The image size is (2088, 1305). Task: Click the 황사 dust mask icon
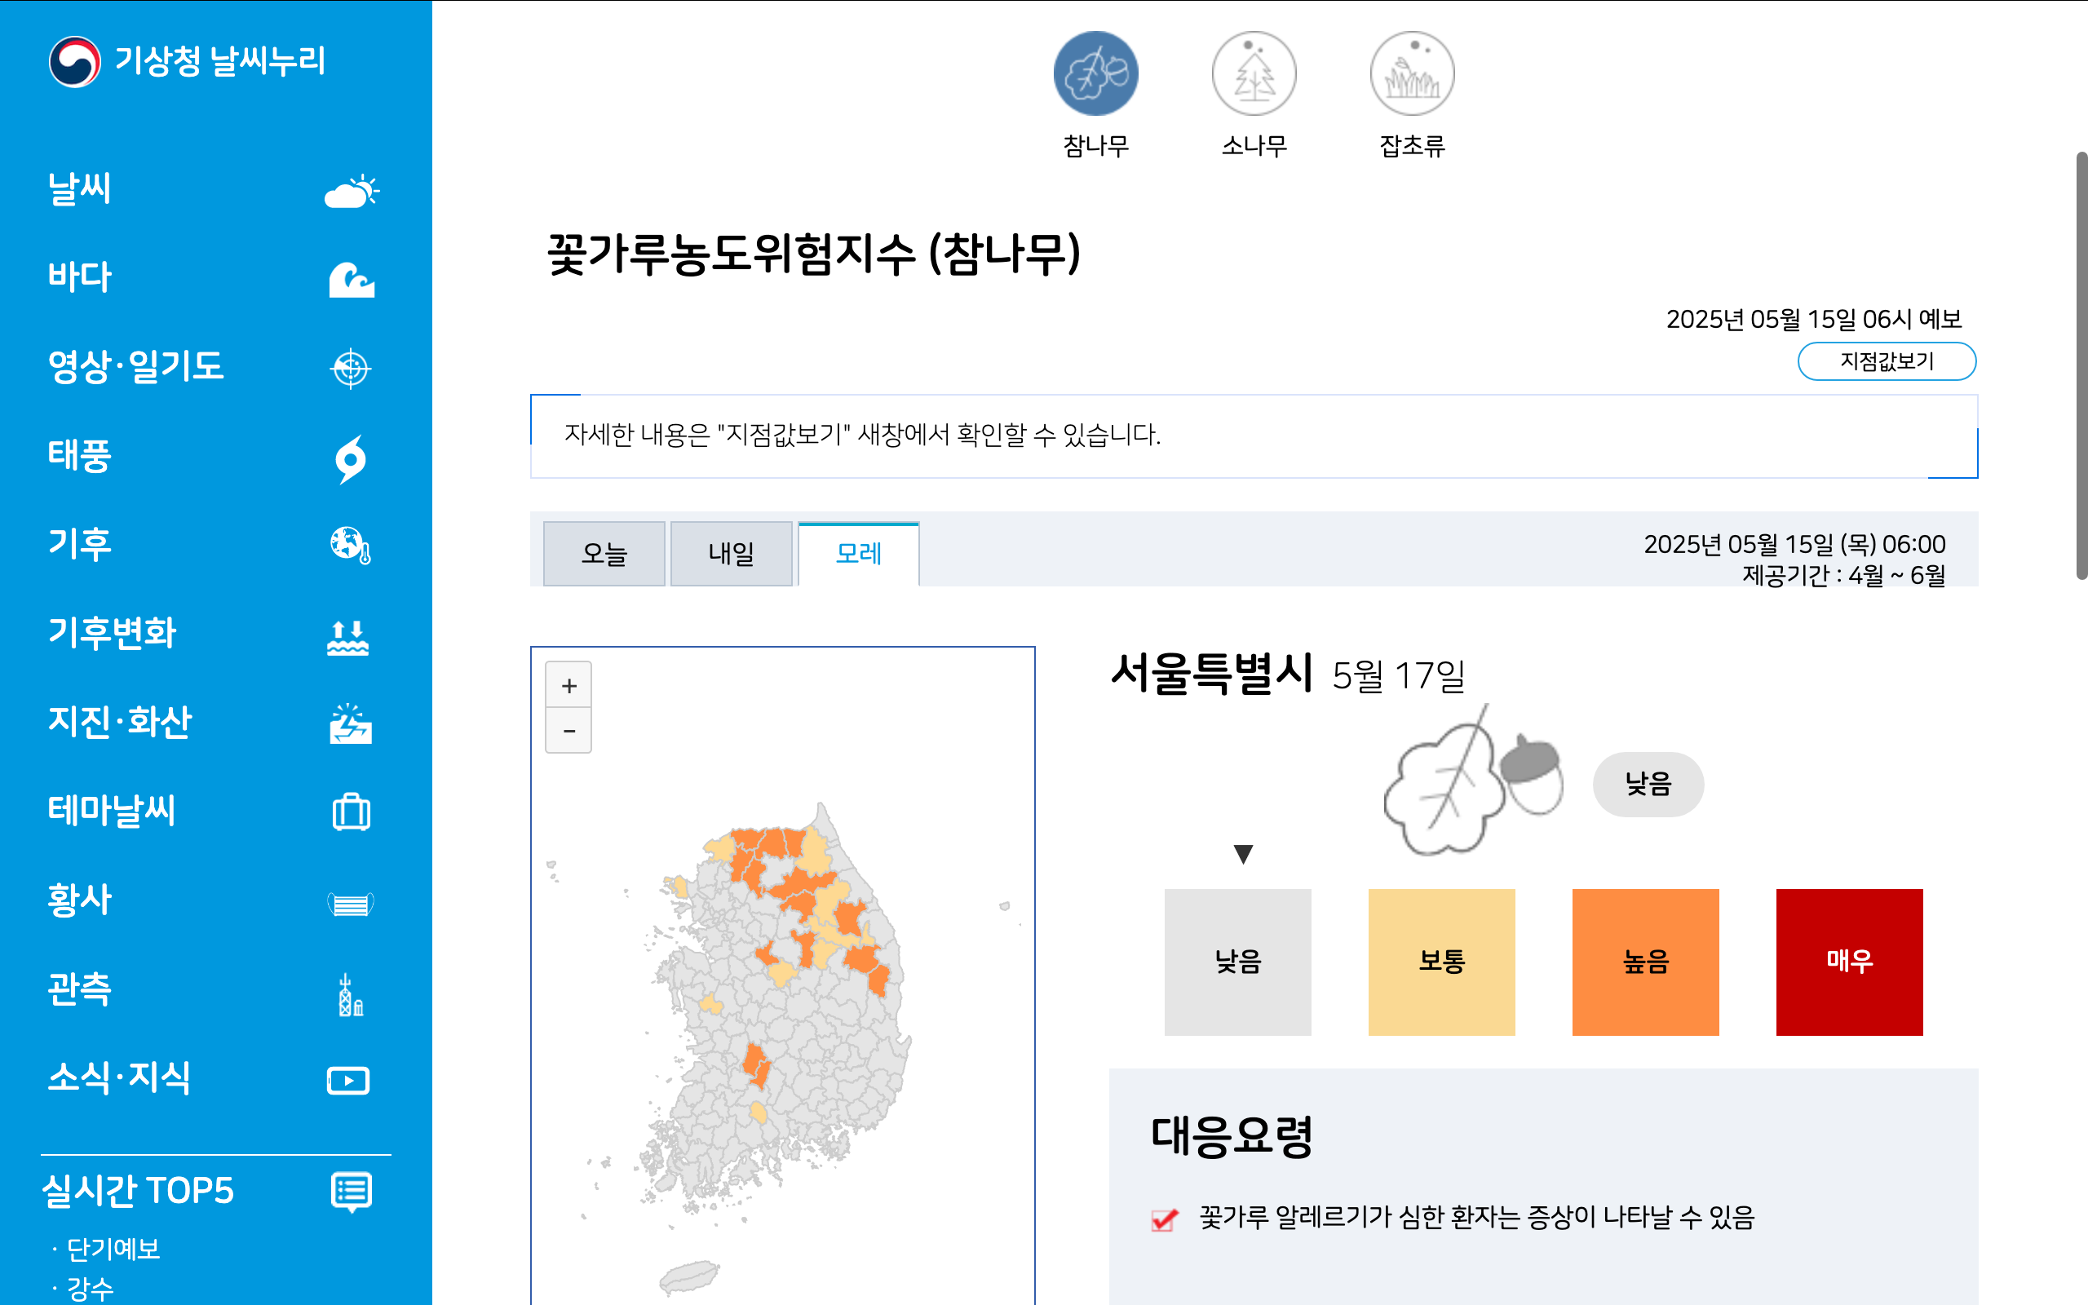point(352,903)
